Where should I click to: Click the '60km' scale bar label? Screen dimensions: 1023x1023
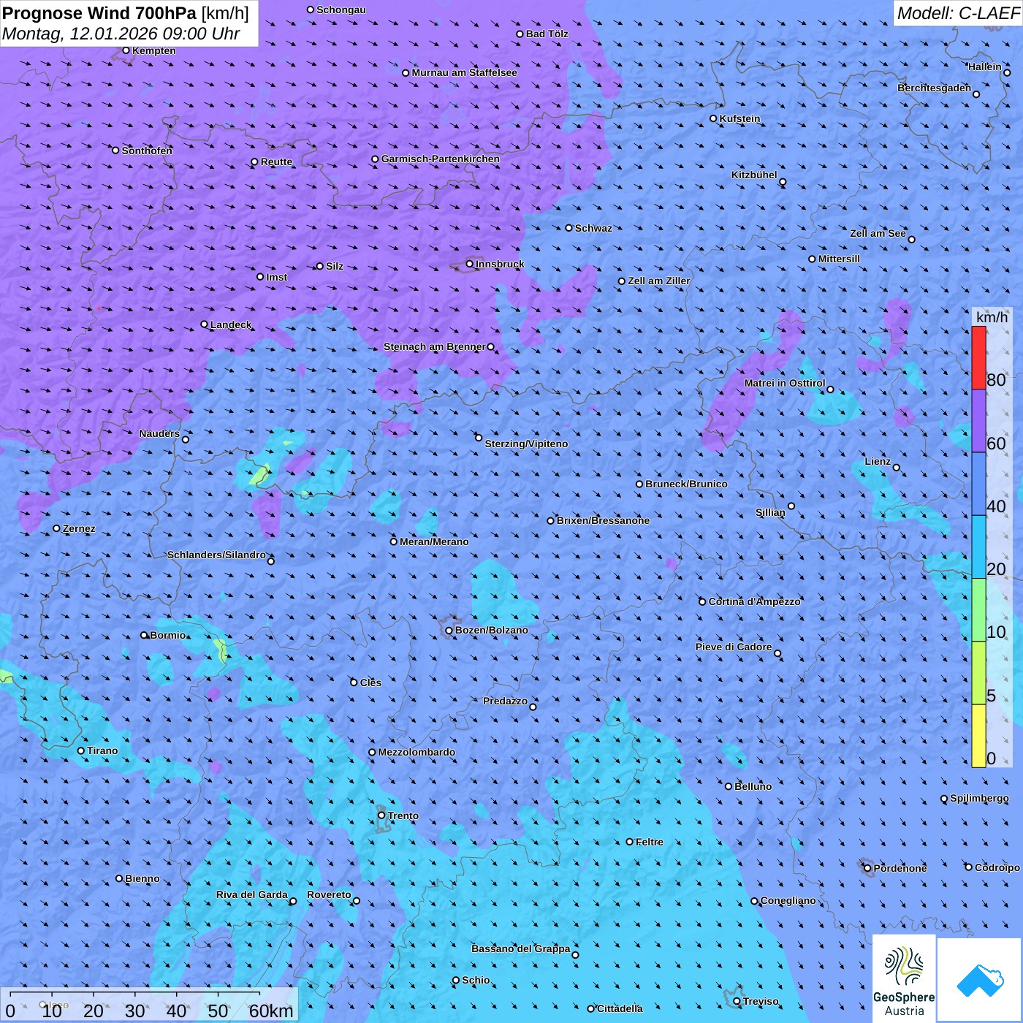(x=271, y=1011)
